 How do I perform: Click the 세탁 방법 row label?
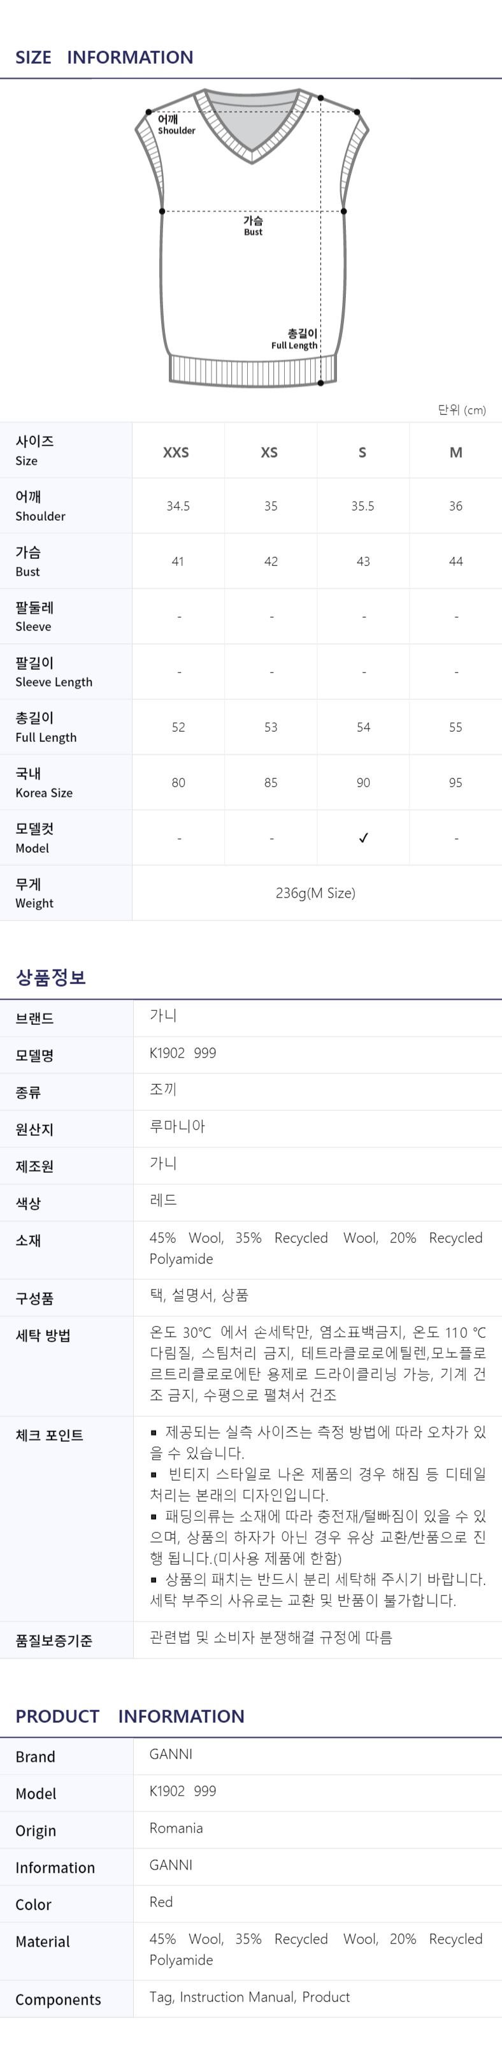[x=43, y=1335]
